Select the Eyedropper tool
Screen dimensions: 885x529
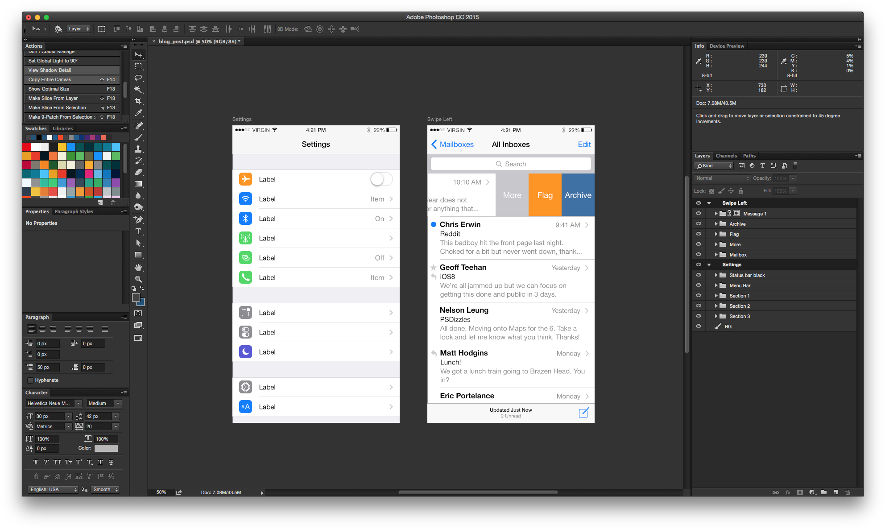[x=138, y=113]
